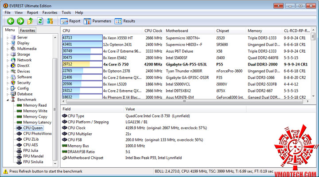Screen dimensions: 319x177
Task: Expand the Network tree node
Action: (8, 60)
